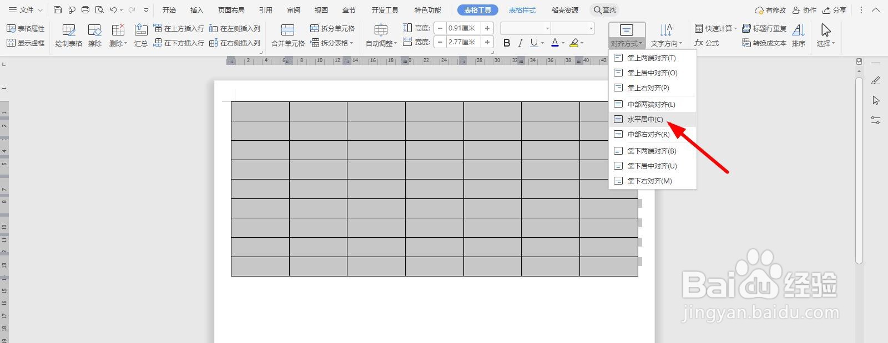Switch to the 开始 tab
This screenshot has width=888, height=343.
[x=169, y=10]
